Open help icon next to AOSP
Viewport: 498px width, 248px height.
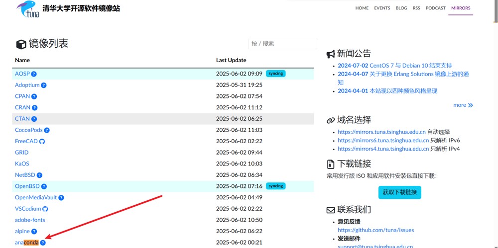(x=34, y=74)
